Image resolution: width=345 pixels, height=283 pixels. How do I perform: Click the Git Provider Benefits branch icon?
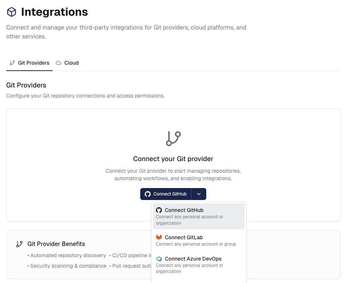pyautogui.click(x=19, y=244)
